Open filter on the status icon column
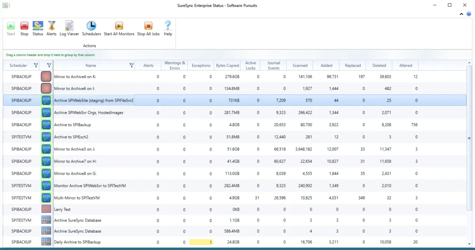Viewport: 475px width, 250px height. (x=49, y=66)
